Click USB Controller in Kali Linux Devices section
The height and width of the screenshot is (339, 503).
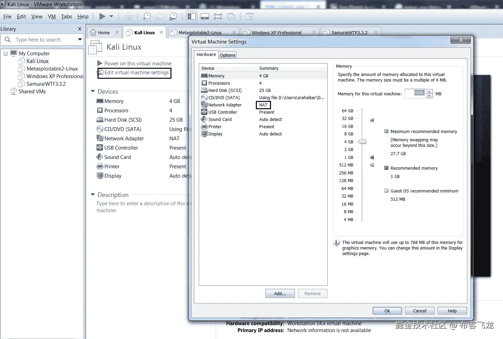pyautogui.click(x=121, y=148)
